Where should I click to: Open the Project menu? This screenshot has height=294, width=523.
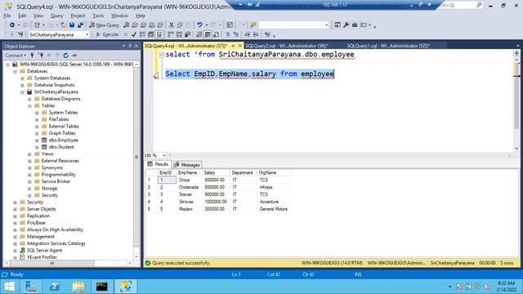(78, 16)
